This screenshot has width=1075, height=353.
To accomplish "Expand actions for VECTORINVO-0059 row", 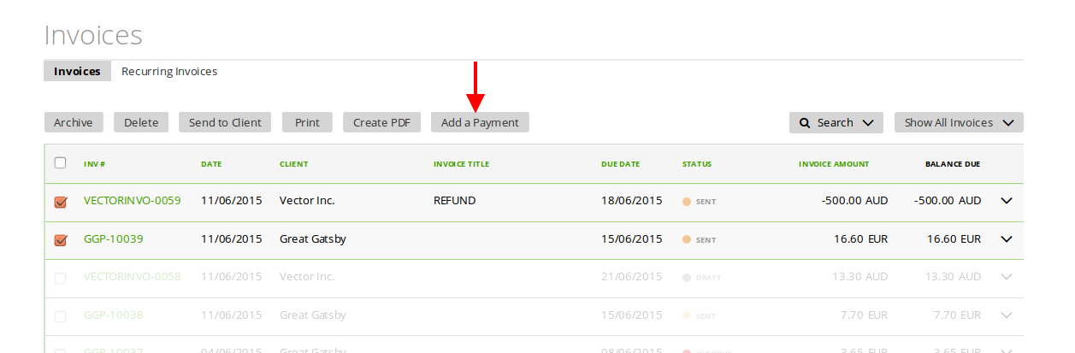I will [1007, 201].
